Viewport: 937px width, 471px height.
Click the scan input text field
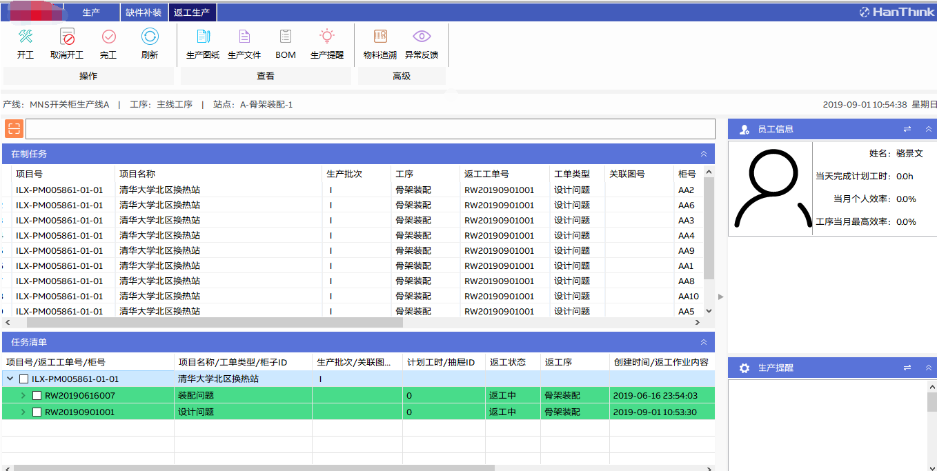pos(370,129)
